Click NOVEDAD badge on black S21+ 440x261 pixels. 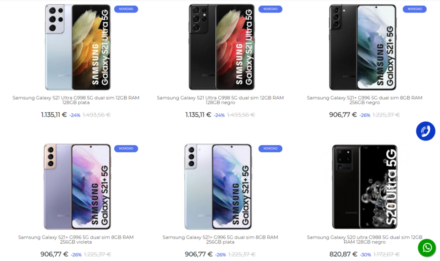[x=414, y=9]
